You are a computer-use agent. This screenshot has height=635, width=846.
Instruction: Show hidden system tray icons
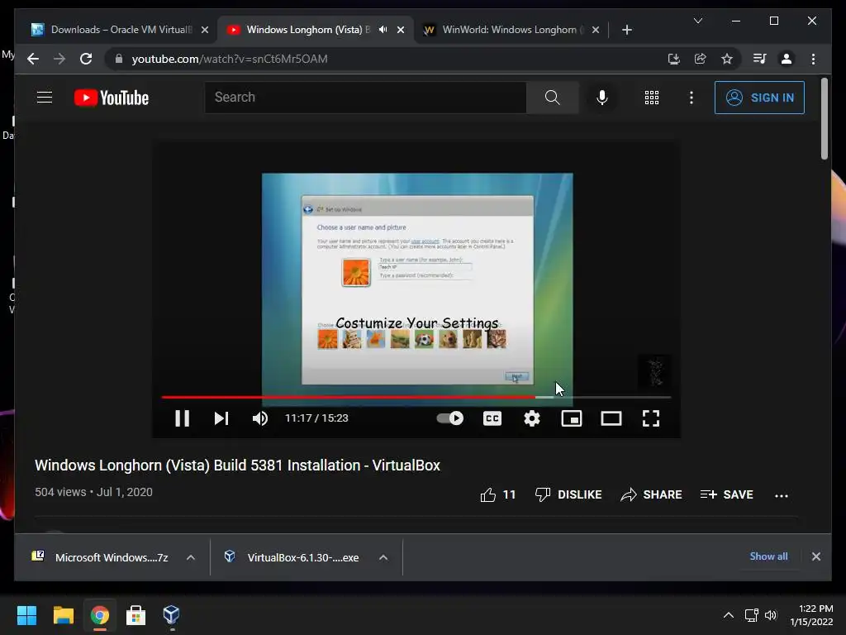click(729, 615)
